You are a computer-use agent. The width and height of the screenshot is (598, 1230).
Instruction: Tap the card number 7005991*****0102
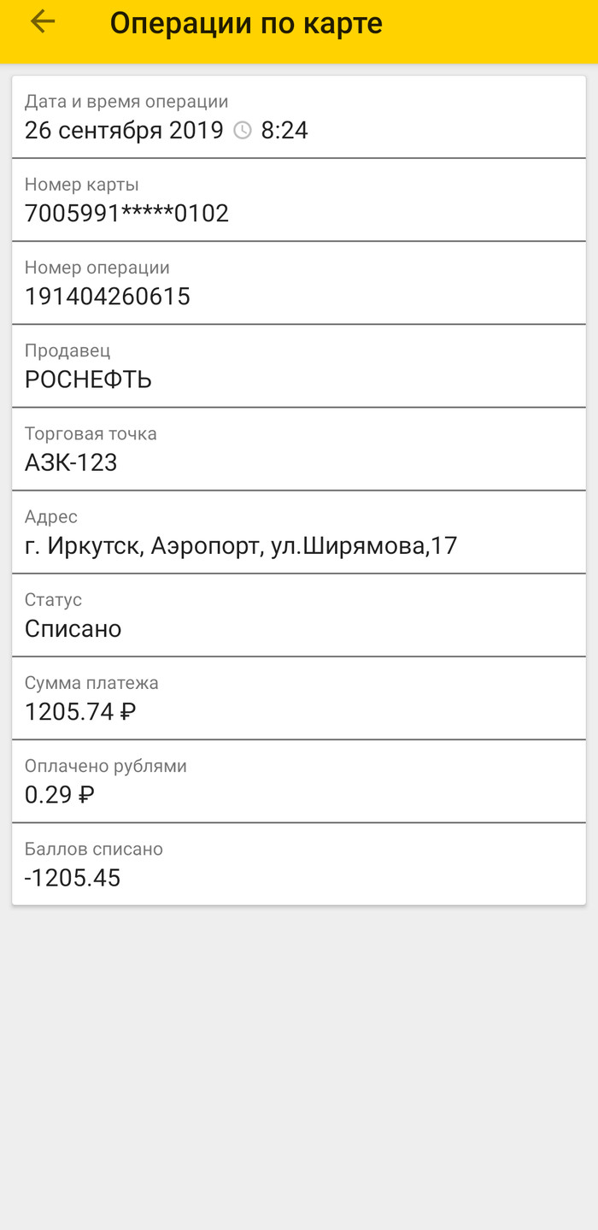point(126,214)
